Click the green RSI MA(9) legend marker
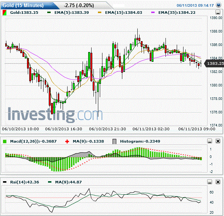This screenshot has width=224, height=216. pos(50,182)
